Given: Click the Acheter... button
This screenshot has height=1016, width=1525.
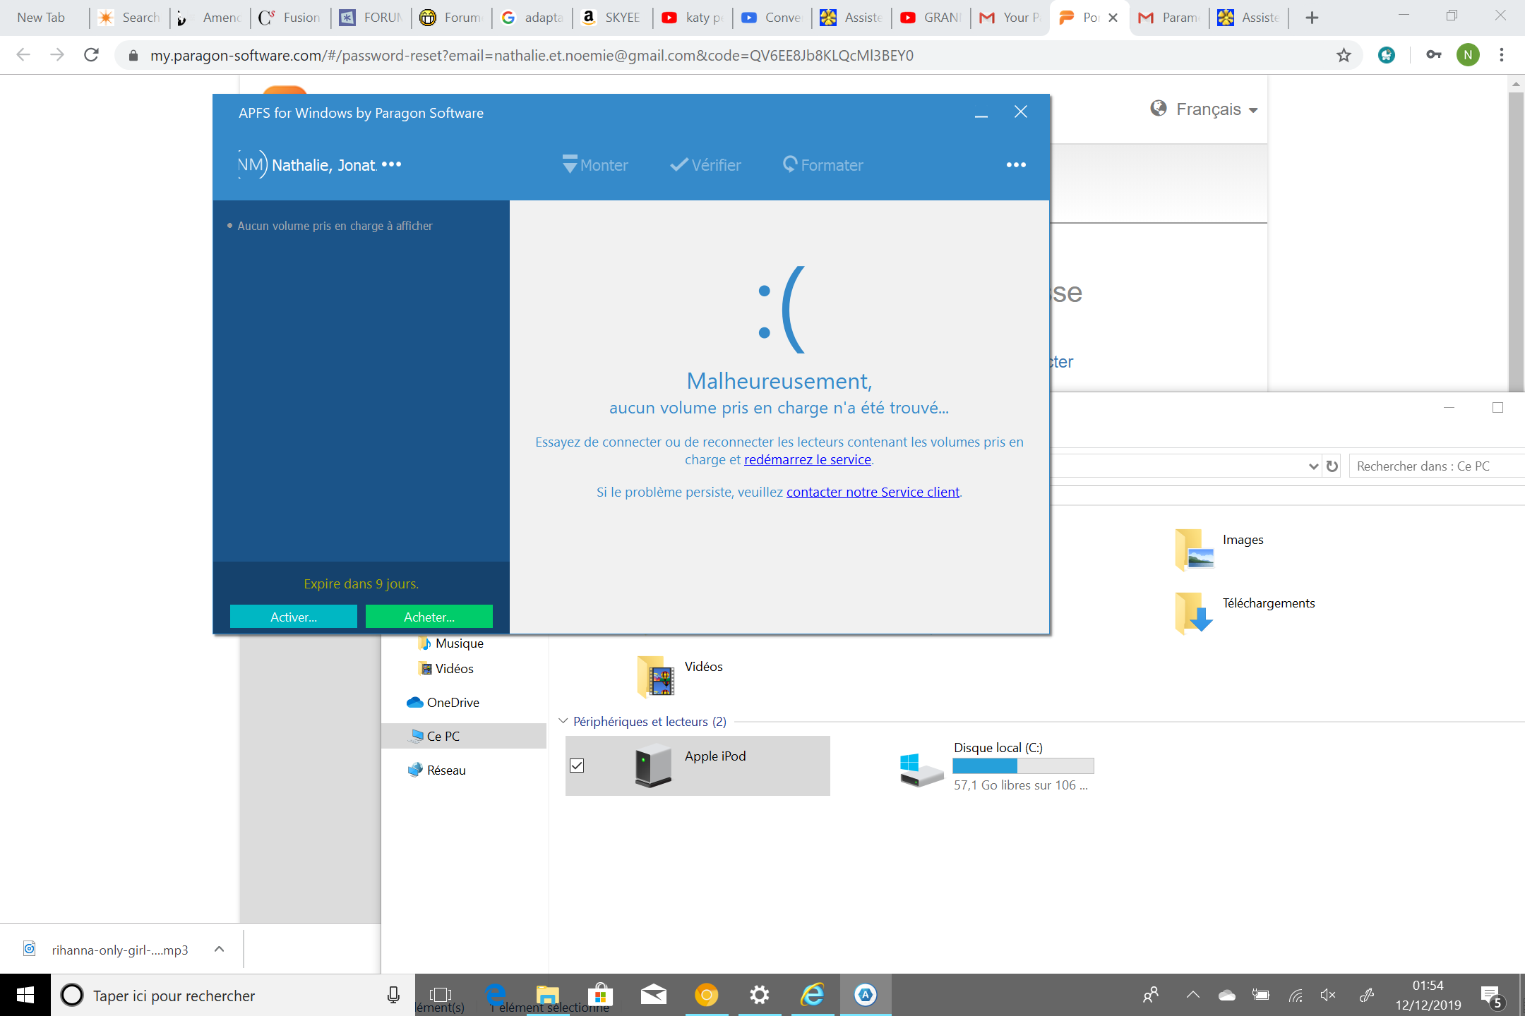Looking at the screenshot, I should click(x=429, y=617).
